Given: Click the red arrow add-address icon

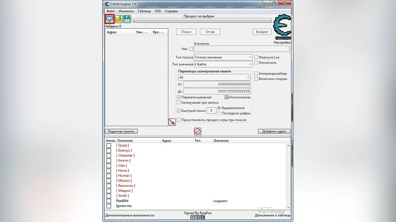Looking at the screenshot, I should tap(172, 122).
